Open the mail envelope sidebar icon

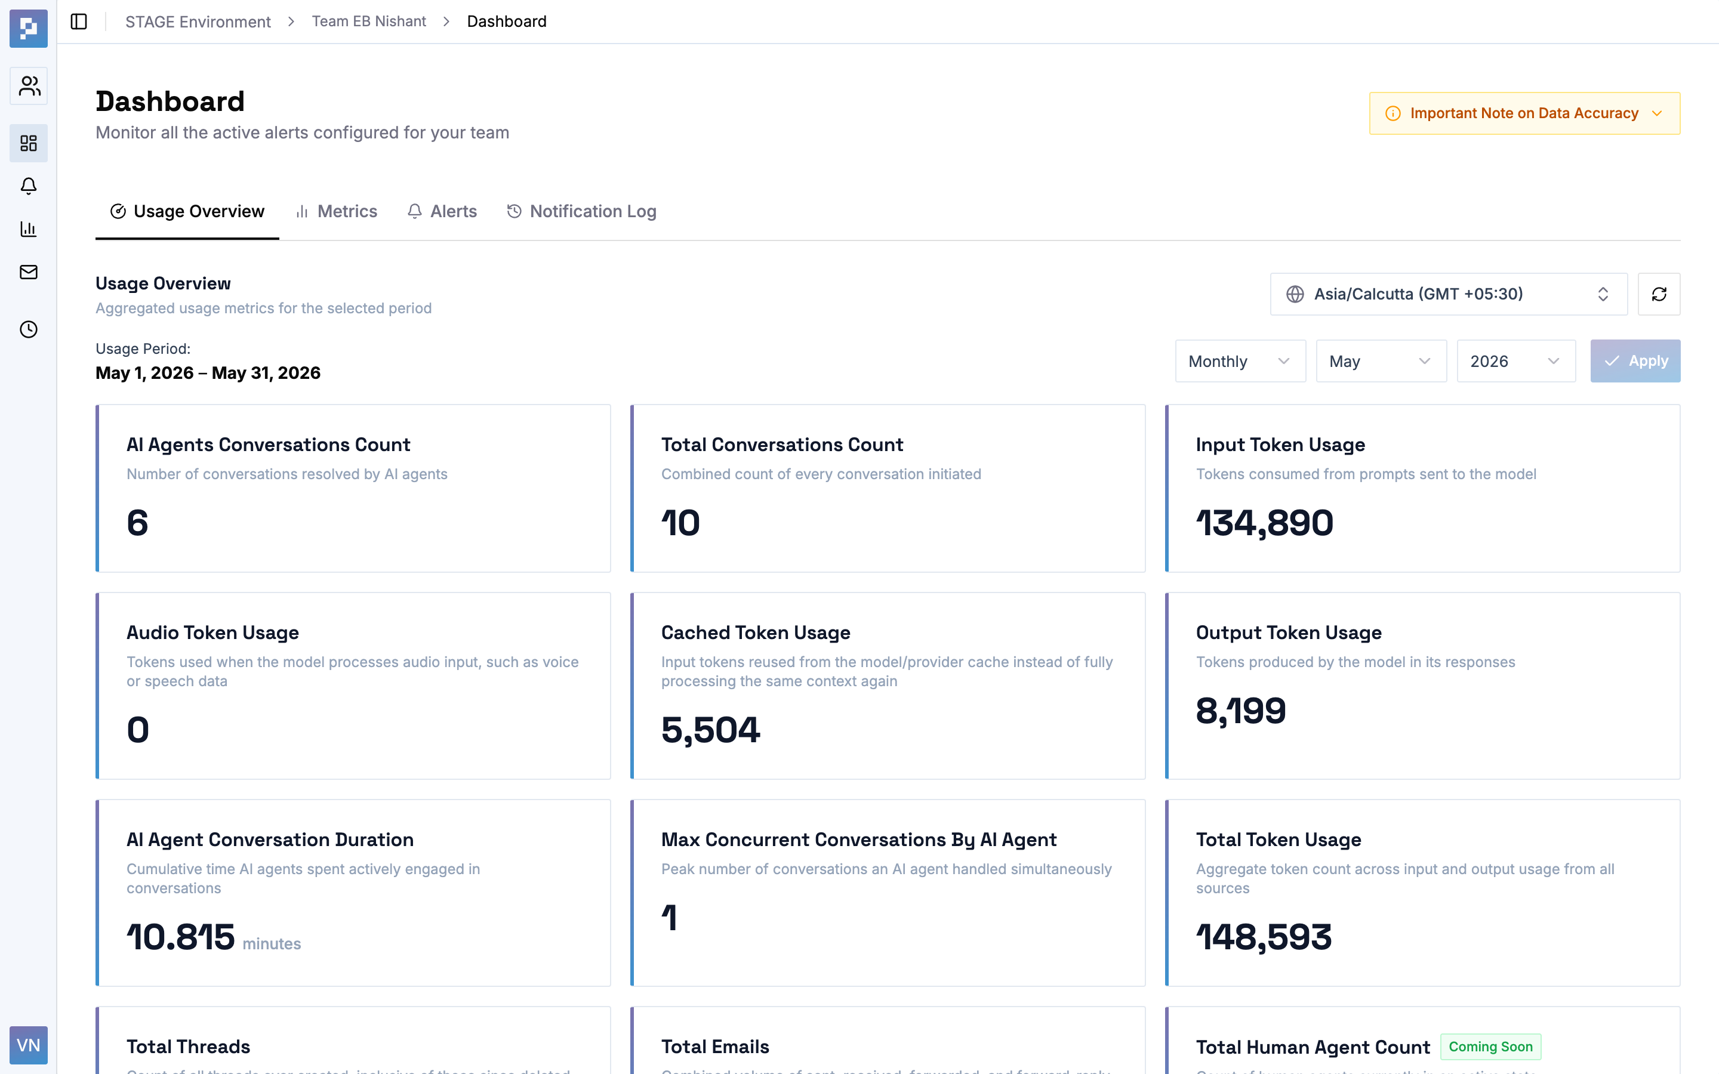[29, 272]
